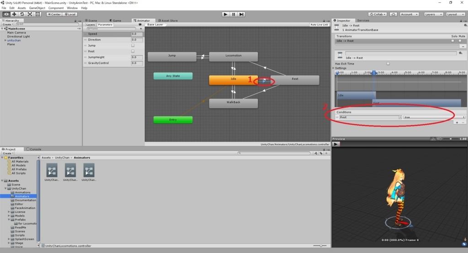Toggle the Local handle orientation button

pyautogui.click(x=70, y=14)
